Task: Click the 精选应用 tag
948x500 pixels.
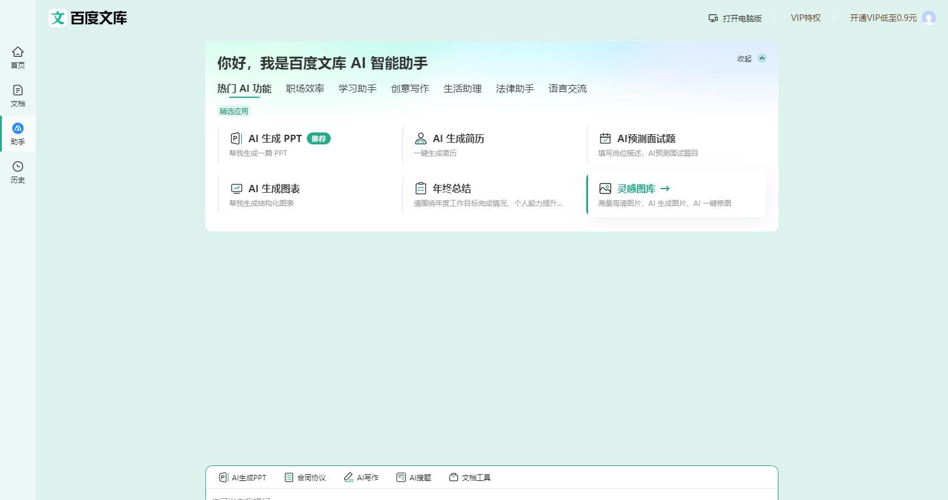Action: 233,111
